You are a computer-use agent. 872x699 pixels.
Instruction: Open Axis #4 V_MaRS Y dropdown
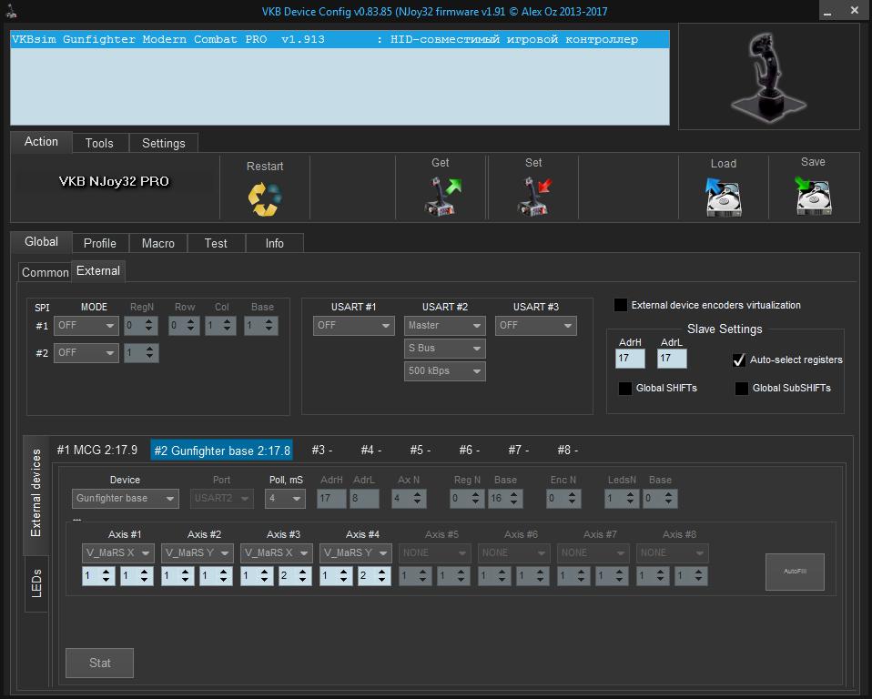[355, 552]
